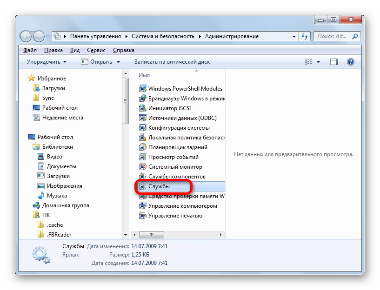Select the Планировщик заданий clock icon
Screen dimensions: 380x290
pyautogui.click(x=142, y=147)
